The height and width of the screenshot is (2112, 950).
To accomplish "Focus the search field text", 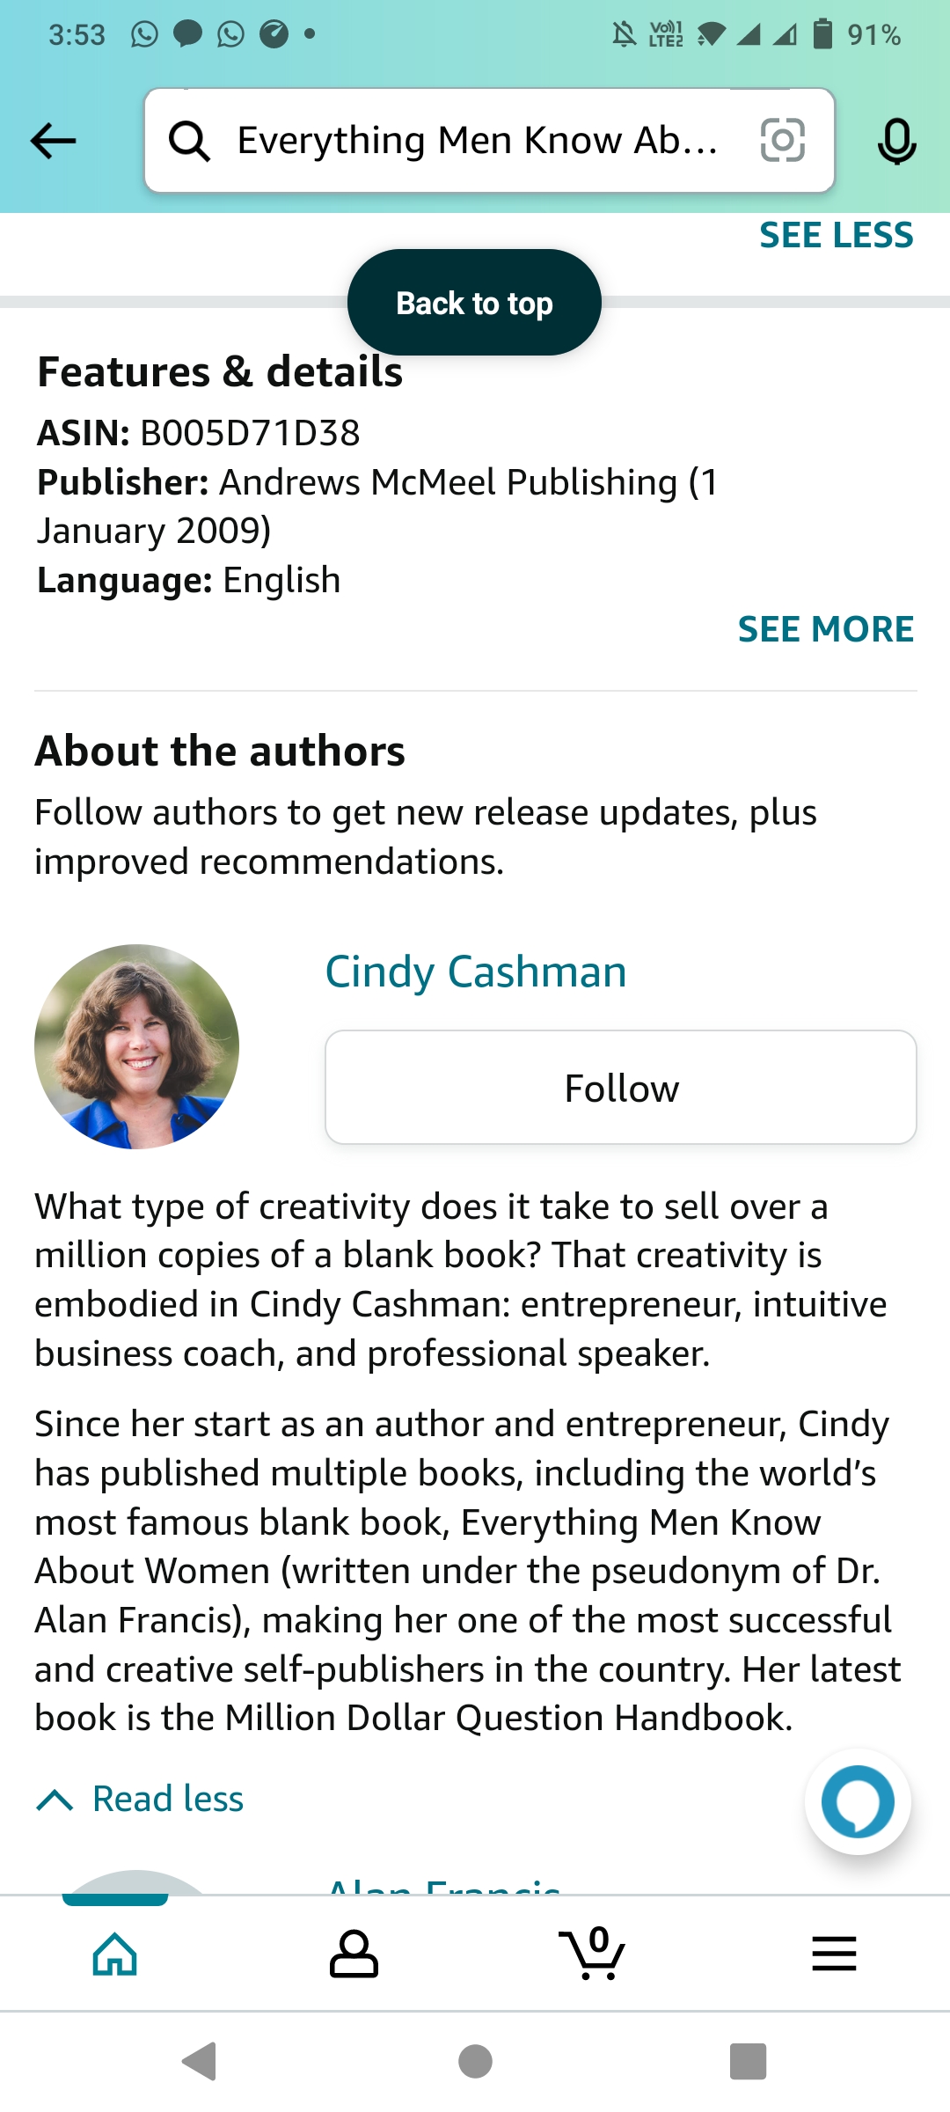I will (x=475, y=141).
